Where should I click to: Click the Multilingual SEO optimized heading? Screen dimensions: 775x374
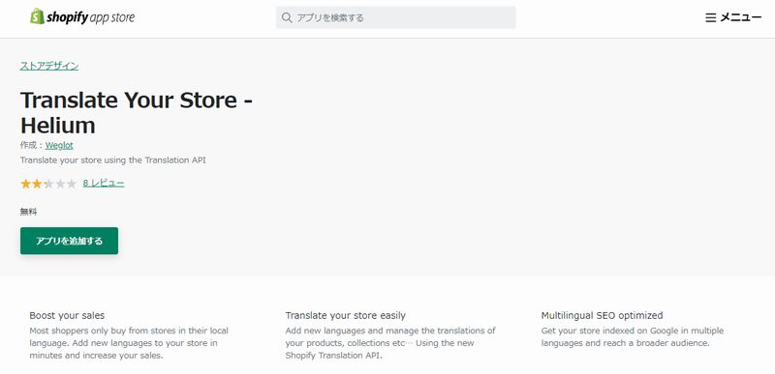[x=602, y=315]
